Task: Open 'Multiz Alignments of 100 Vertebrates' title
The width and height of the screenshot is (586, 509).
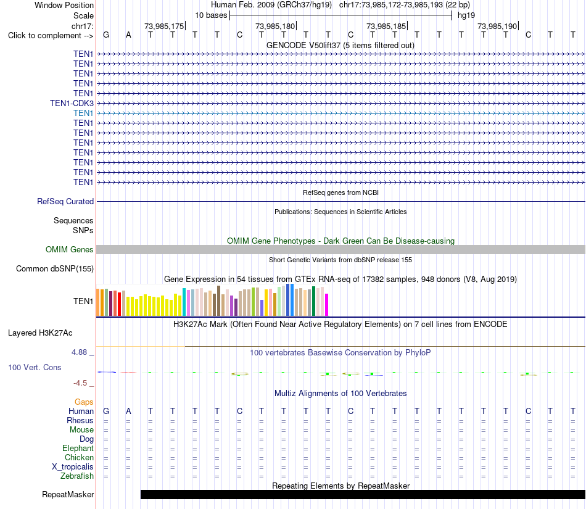Action: [340, 393]
